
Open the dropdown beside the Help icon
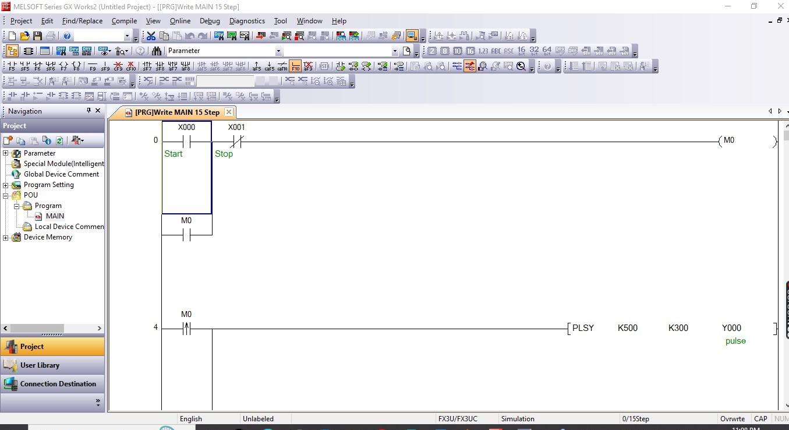point(127,36)
